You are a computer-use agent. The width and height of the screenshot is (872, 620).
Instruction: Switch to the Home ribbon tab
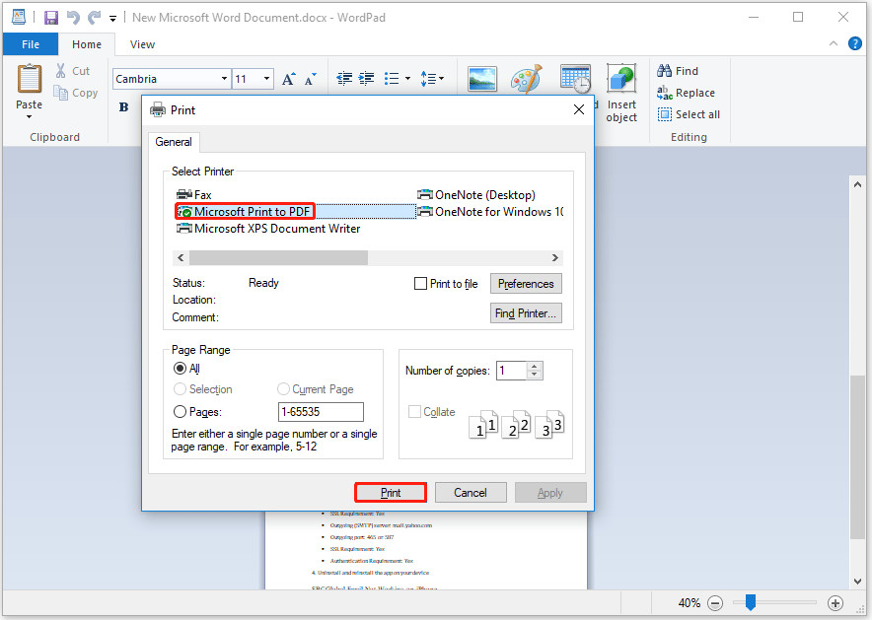point(87,44)
